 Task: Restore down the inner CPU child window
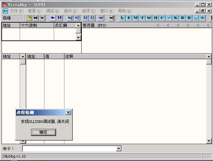tap(203, 11)
